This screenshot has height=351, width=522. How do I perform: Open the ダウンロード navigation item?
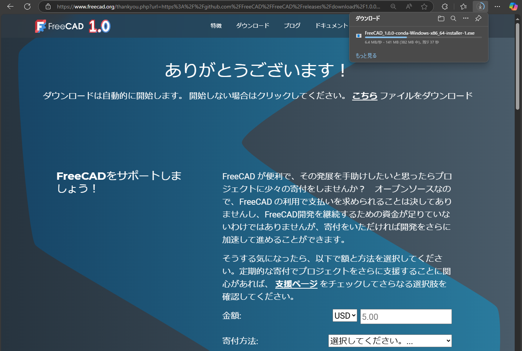coord(253,25)
